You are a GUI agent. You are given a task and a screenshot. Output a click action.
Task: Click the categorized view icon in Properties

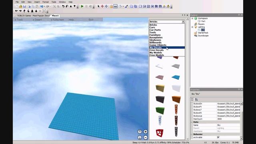[x=192, y=100]
